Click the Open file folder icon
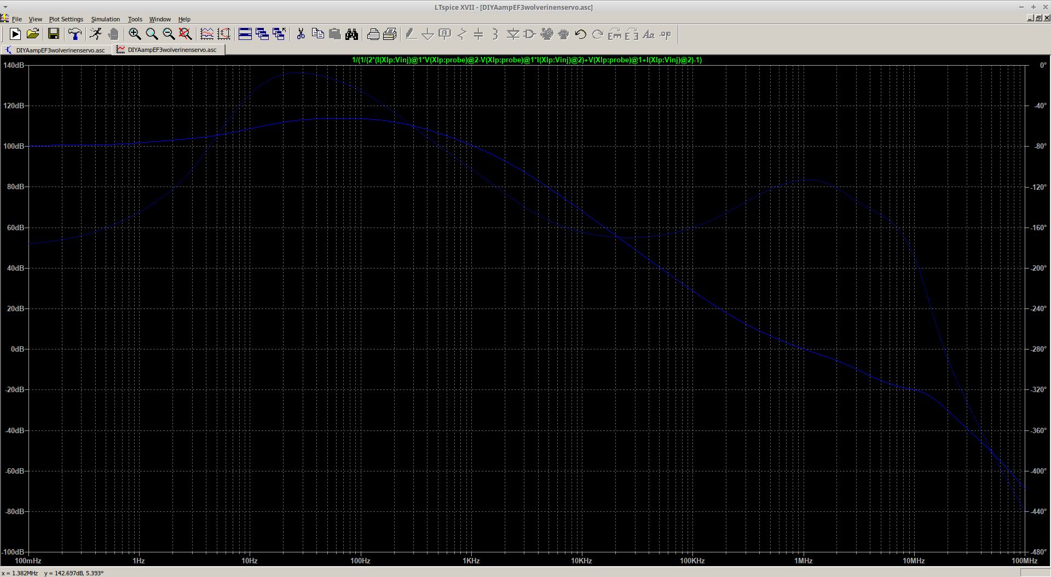This screenshot has width=1051, height=577. [x=33, y=34]
